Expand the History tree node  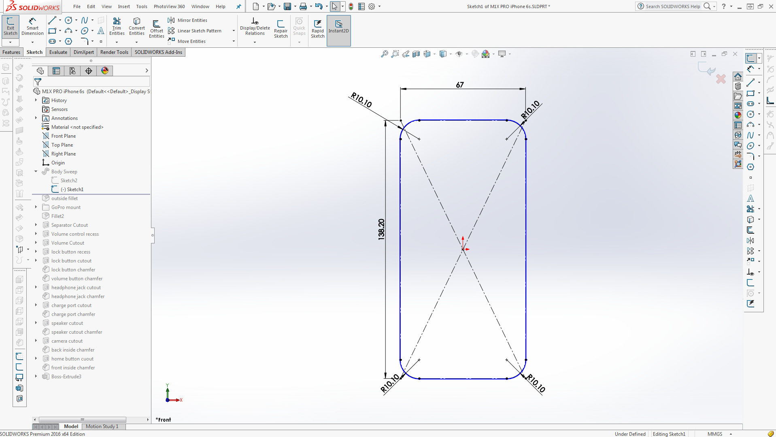click(36, 100)
